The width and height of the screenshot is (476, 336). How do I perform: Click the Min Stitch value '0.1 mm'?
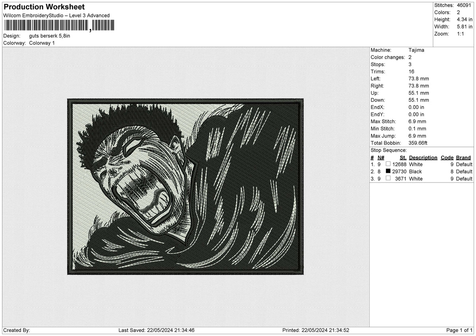(x=417, y=128)
